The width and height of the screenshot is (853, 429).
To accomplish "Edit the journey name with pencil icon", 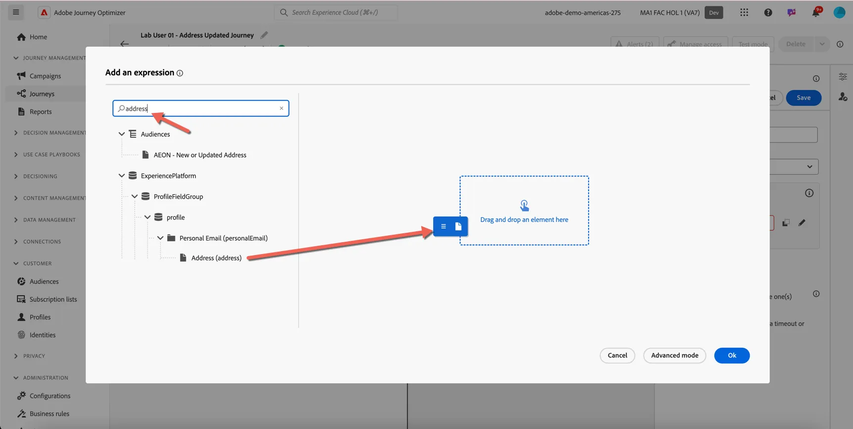I will pos(264,35).
